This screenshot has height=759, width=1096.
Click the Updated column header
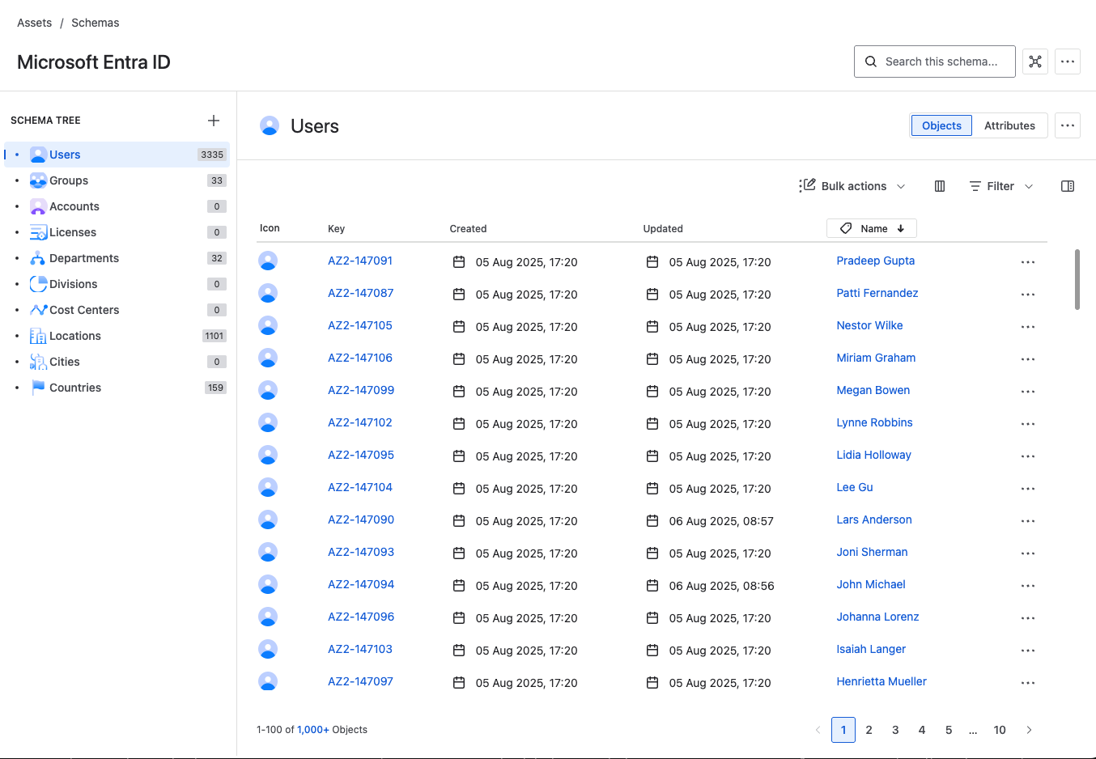[x=663, y=229]
